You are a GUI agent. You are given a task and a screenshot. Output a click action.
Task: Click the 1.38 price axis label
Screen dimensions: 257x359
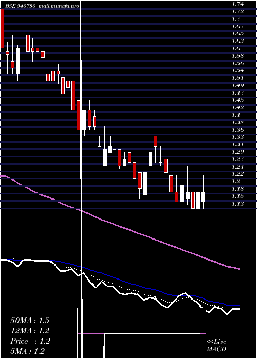[x=237, y=122]
